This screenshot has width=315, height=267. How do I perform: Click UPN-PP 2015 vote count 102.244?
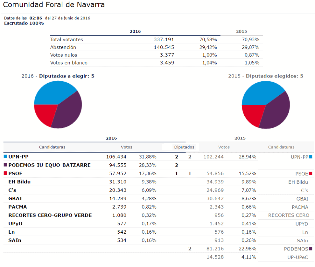(213, 157)
